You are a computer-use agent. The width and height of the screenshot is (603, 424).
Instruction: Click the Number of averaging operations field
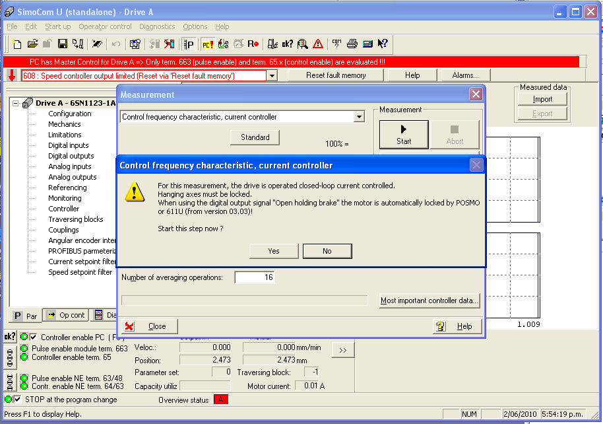coord(255,277)
